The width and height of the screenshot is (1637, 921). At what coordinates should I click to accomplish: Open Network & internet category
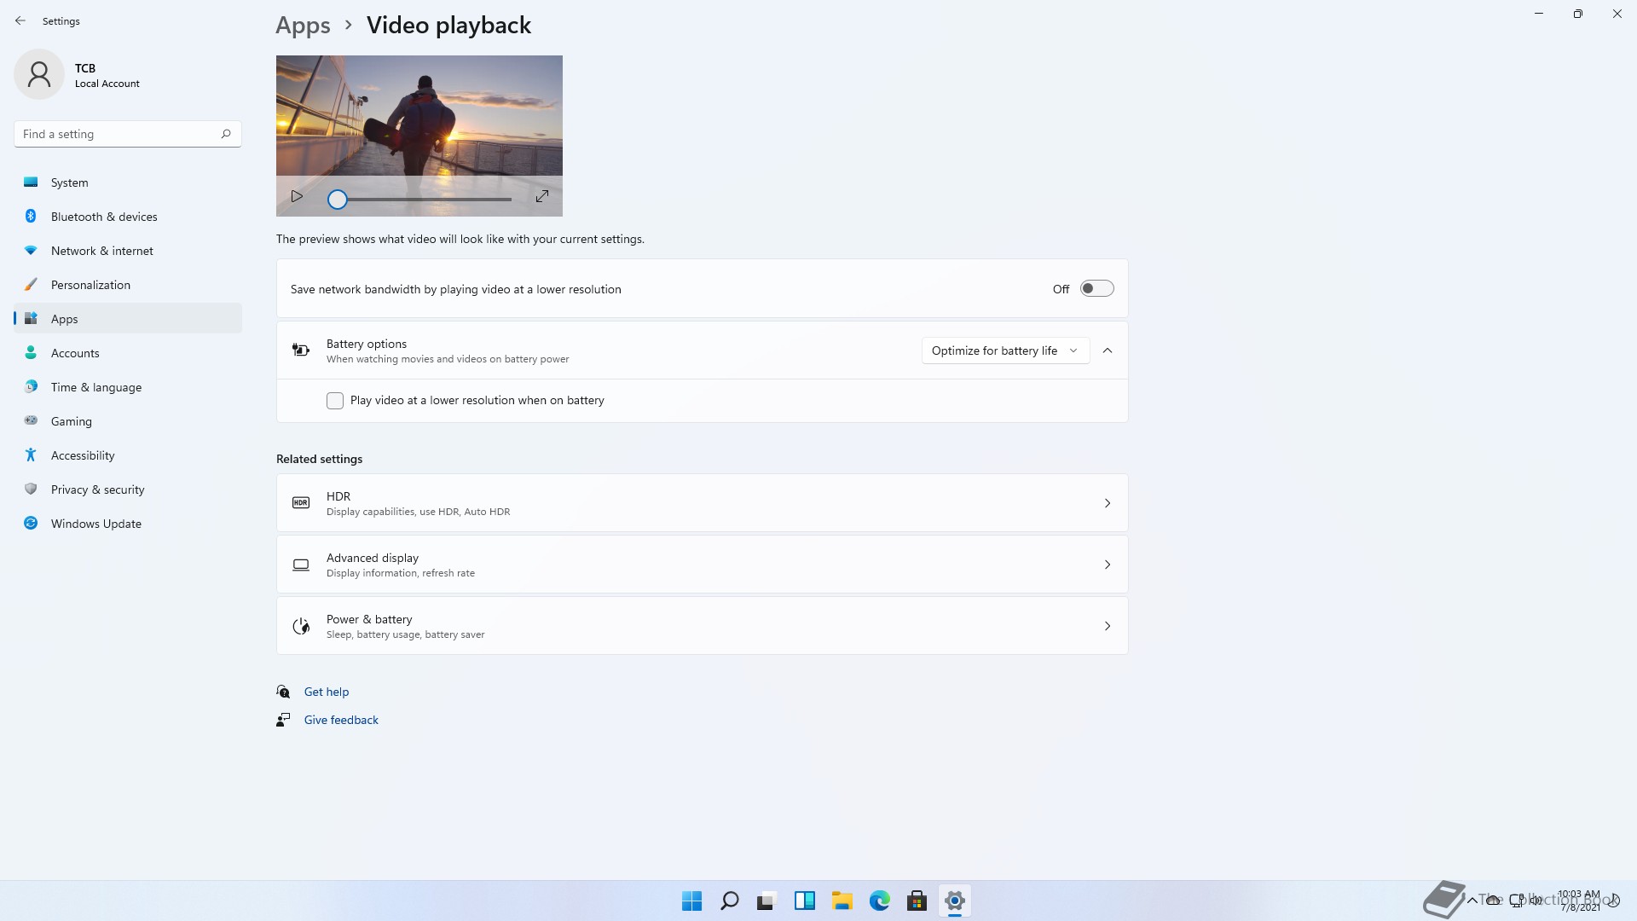pos(128,251)
